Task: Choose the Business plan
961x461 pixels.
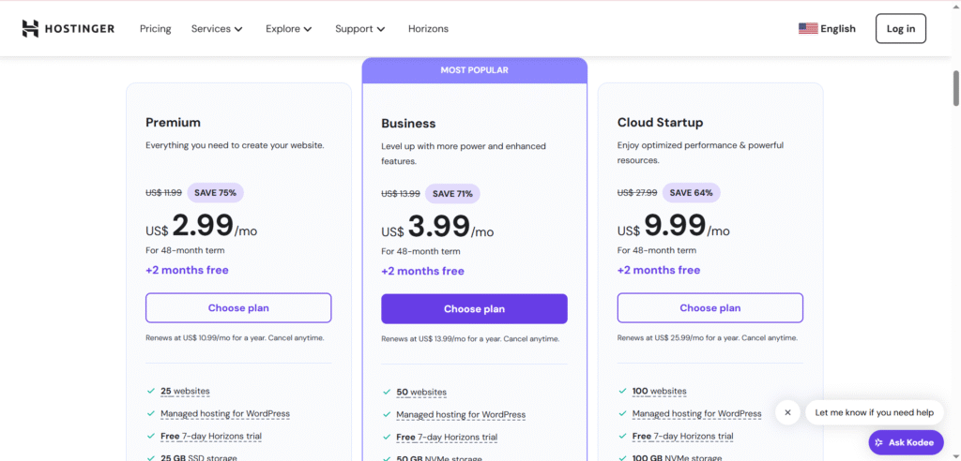Action: 474,309
